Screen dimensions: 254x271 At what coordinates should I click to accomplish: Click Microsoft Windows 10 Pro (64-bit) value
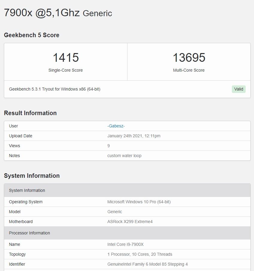[x=139, y=202]
